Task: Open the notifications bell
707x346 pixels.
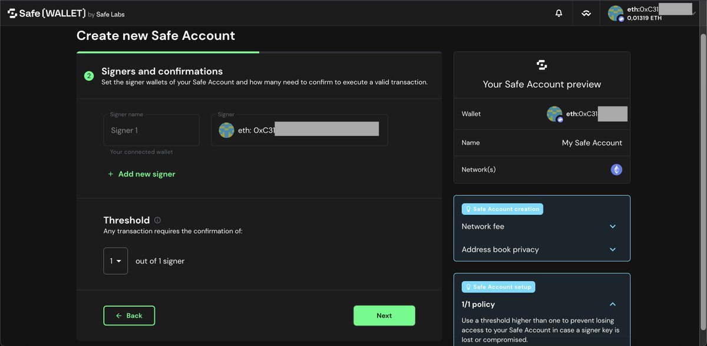Action: click(559, 14)
